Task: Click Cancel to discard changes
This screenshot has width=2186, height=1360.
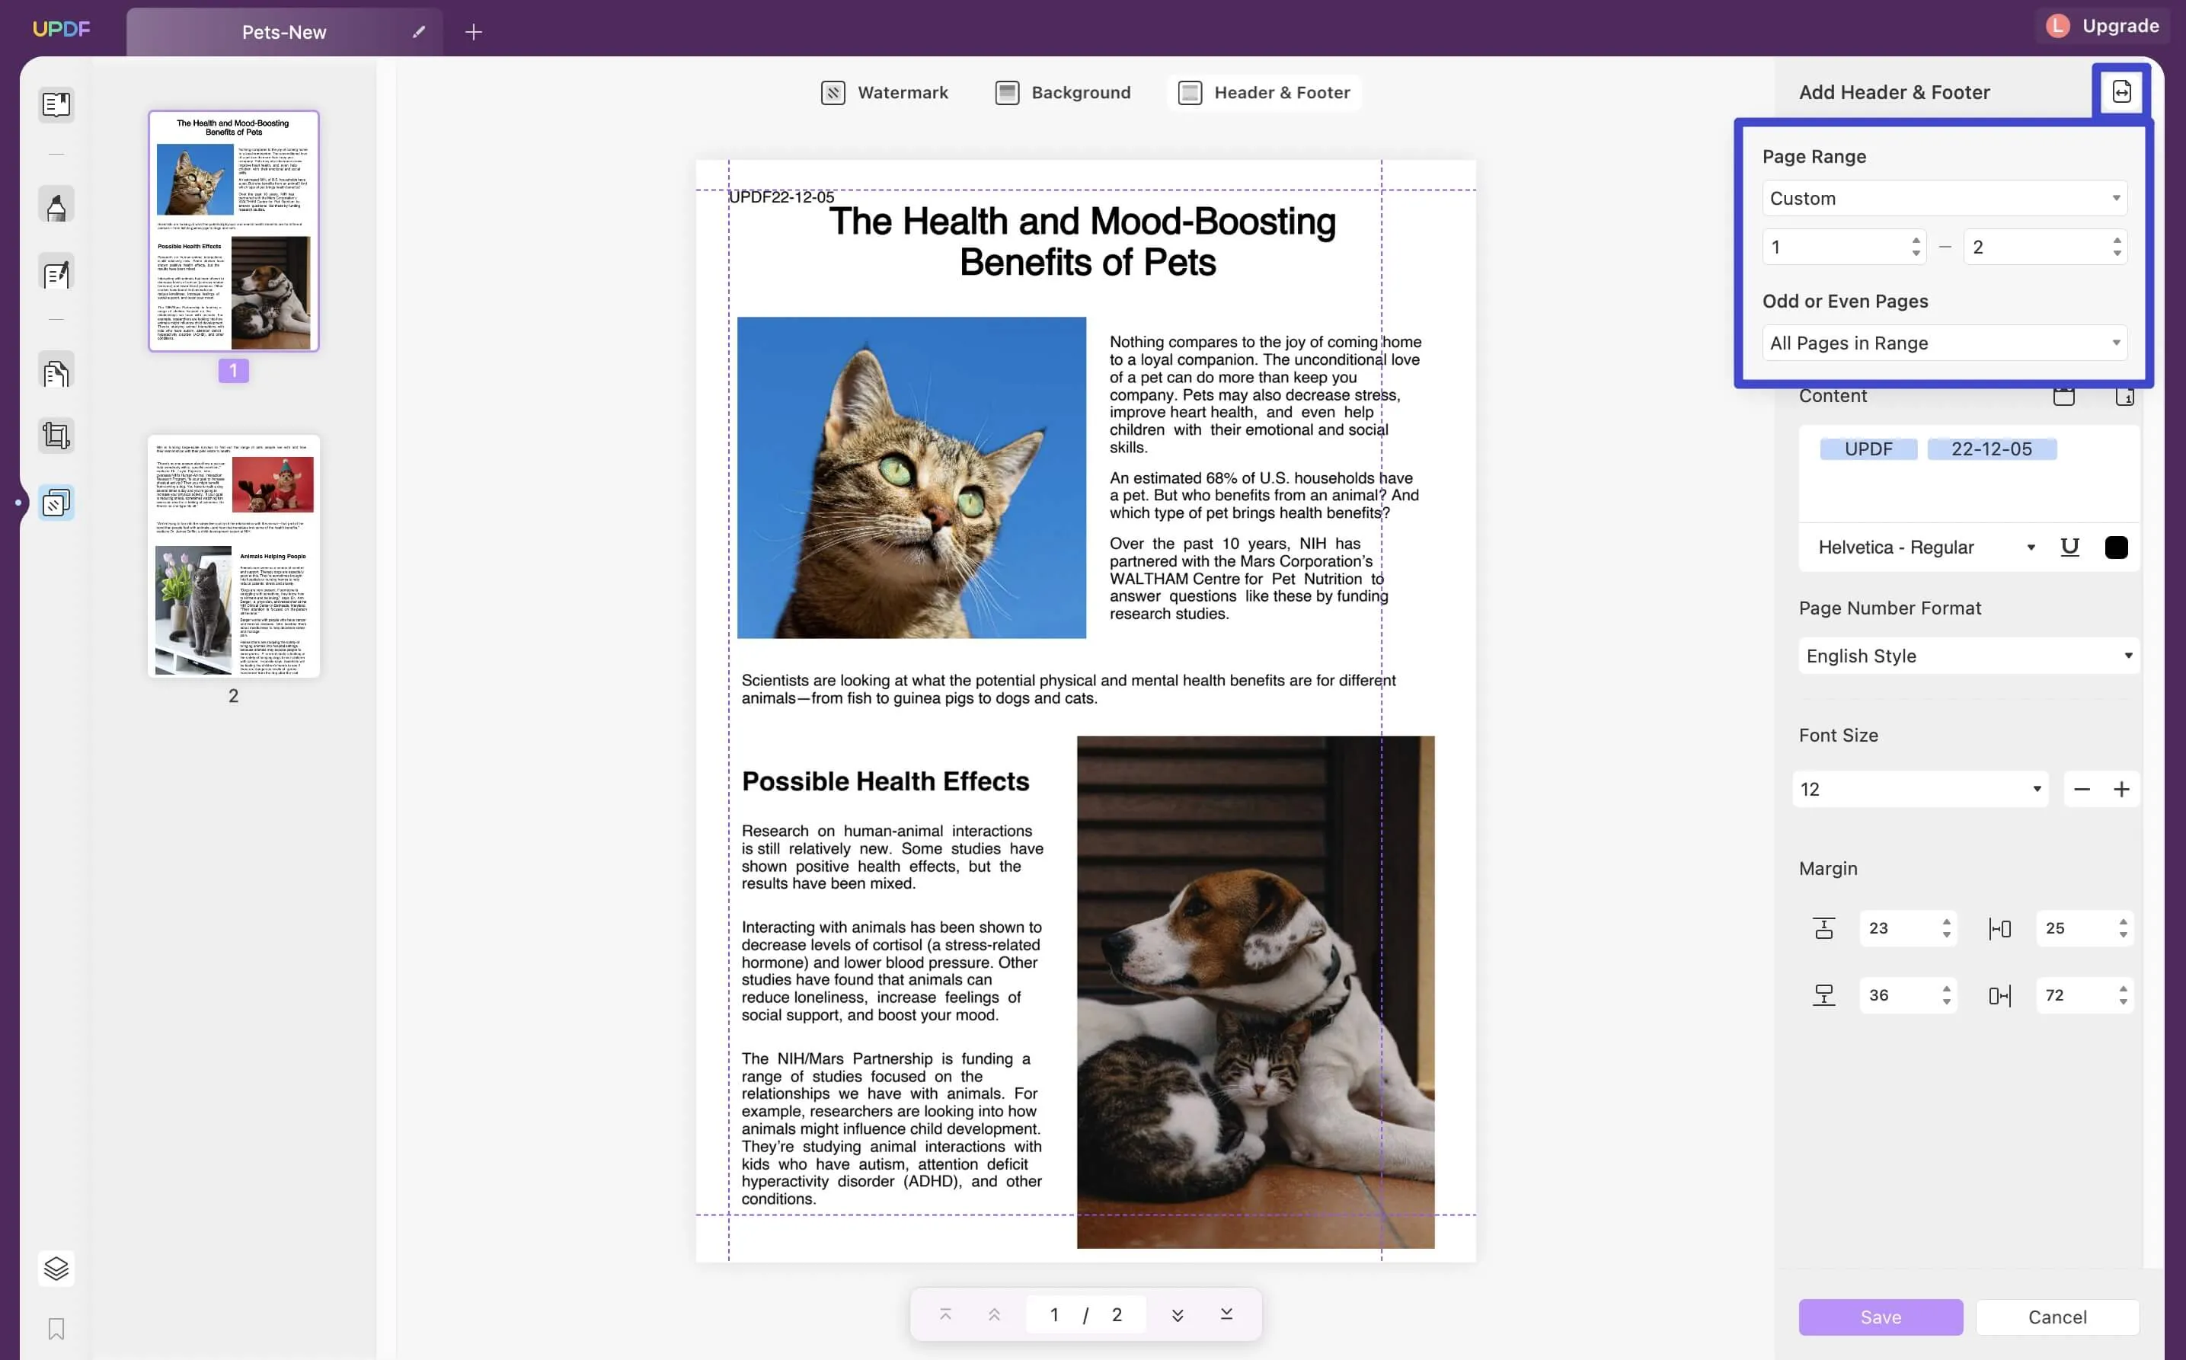Action: [x=2056, y=1314]
